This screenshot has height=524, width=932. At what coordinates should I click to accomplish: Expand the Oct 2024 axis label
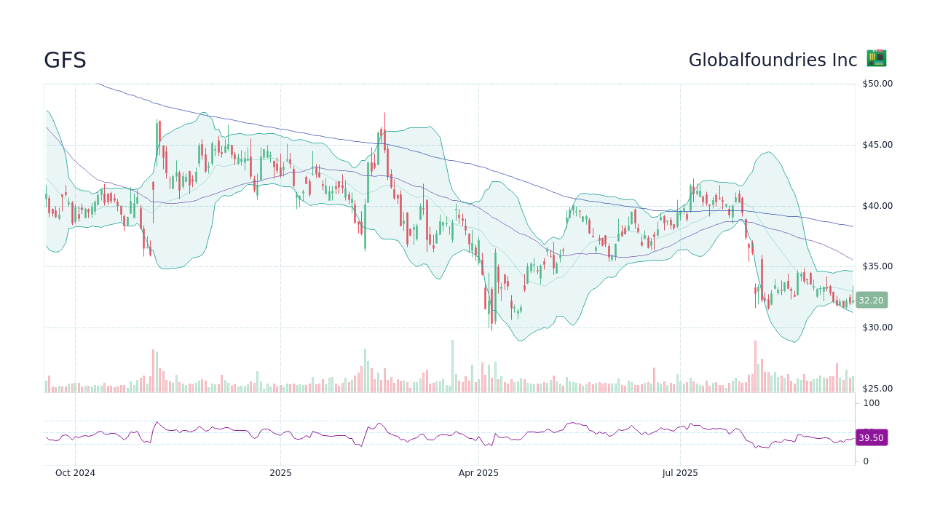(75, 472)
